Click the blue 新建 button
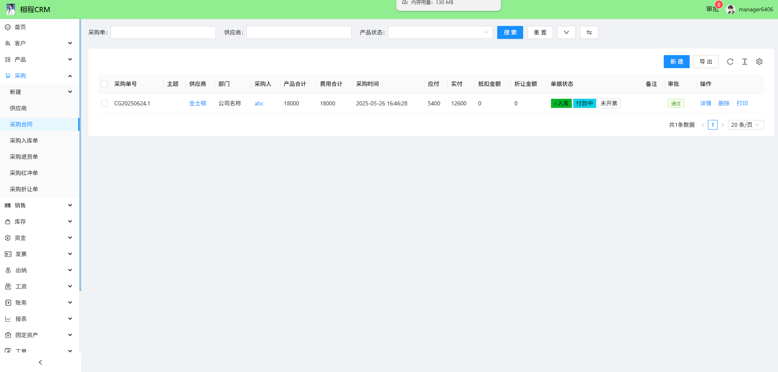The width and height of the screenshot is (778, 372). (676, 62)
